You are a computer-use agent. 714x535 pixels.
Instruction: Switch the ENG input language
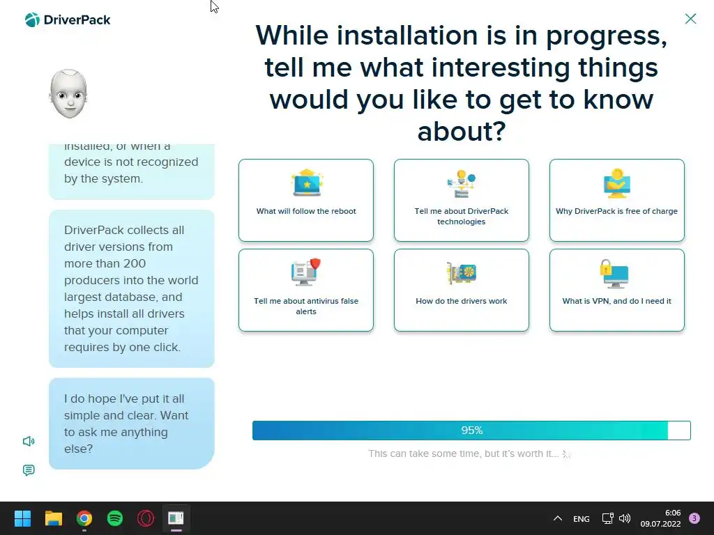point(581,518)
